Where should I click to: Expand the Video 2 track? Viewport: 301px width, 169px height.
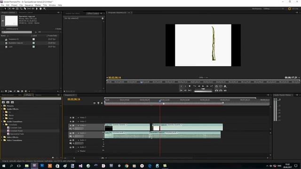pyautogui.click(x=78, y=122)
